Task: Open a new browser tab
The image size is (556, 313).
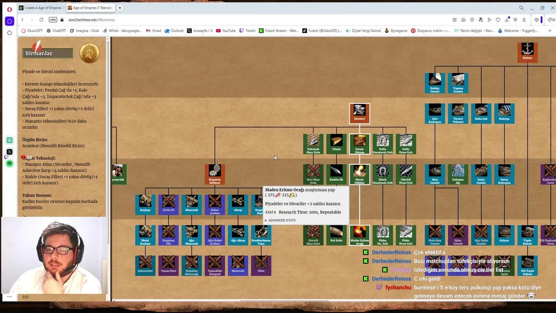Action: click(x=120, y=8)
